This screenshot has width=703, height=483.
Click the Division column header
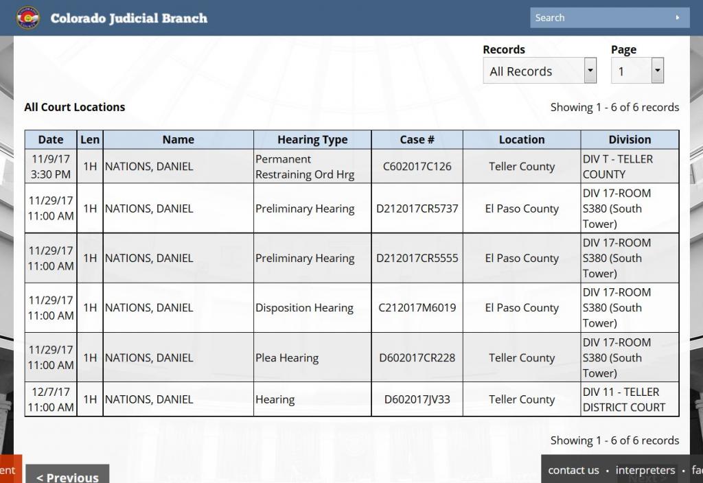(630, 139)
